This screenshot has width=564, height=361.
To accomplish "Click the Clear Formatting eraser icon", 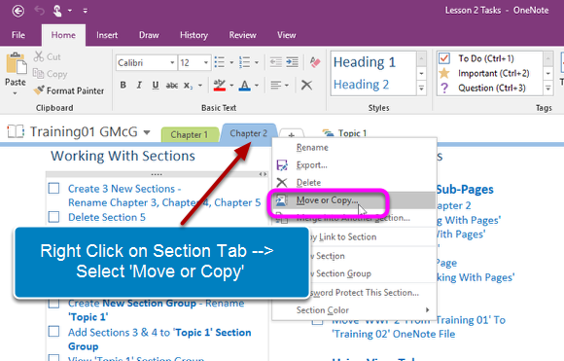I will [x=315, y=62].
